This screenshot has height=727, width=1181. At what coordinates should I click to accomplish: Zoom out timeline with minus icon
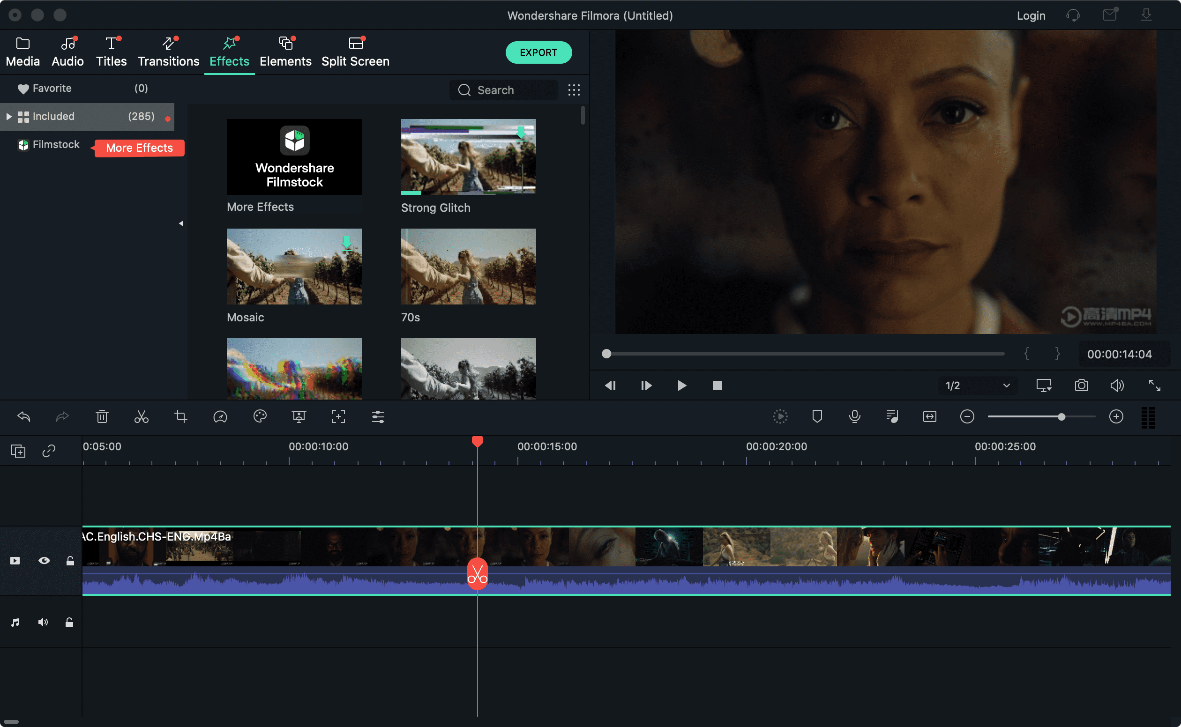pos(967,416)
